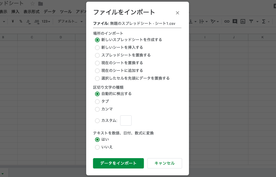Open the 表示 menu
The width and height of the screenshot is (276, 177).
(3, 12)
